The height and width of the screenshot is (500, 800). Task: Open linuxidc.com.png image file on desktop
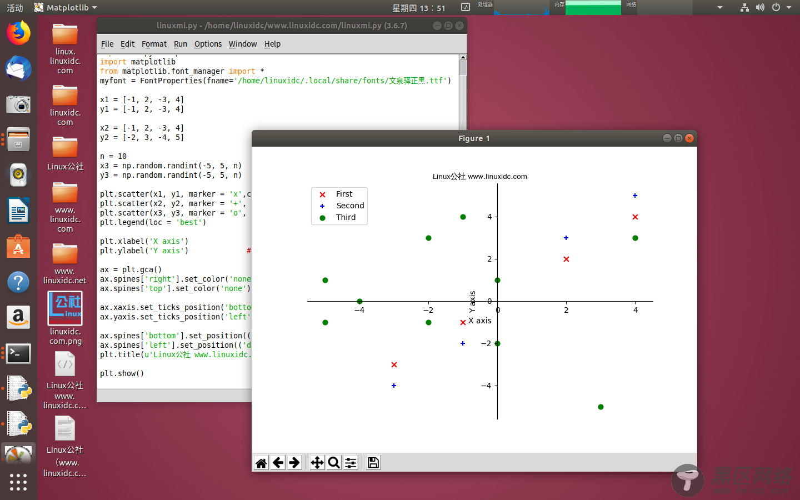[x=65, y=318]
